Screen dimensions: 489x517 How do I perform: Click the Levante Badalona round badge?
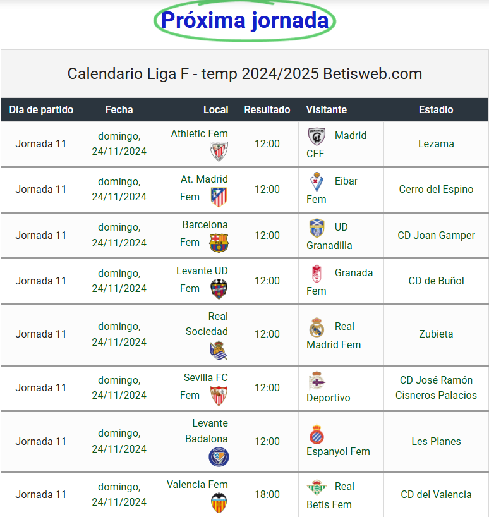click(x=219, y=457)
